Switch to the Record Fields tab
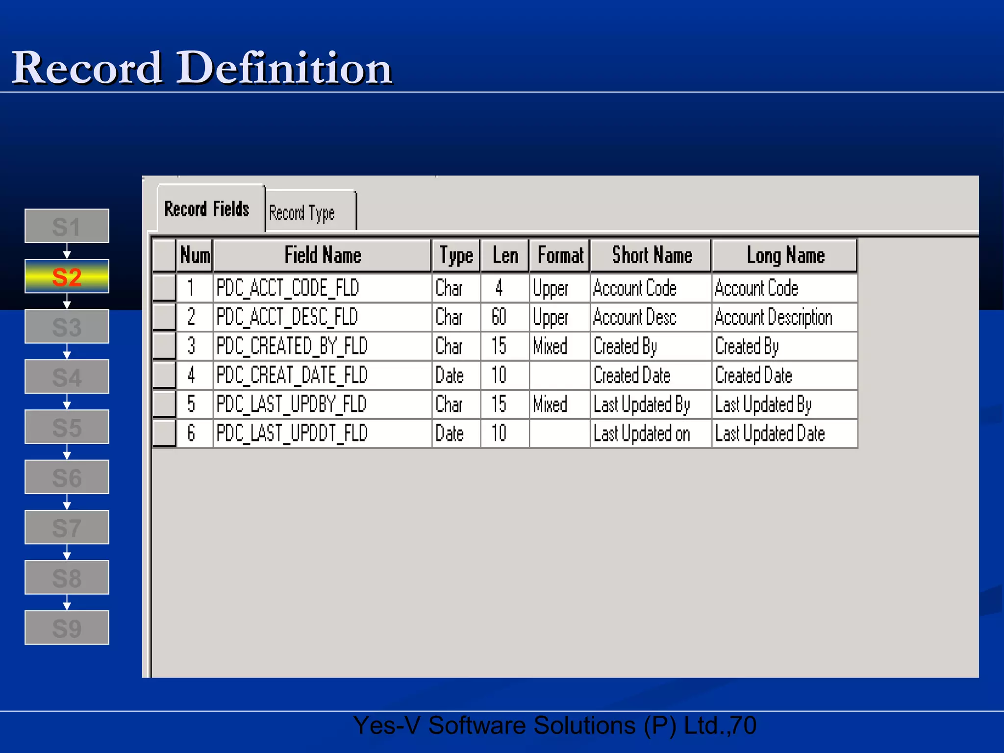Viewport: 1004px width, 753px height. click(x=211, y=208)
